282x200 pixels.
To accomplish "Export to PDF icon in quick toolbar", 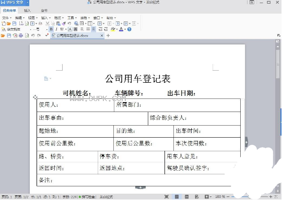I will tap(15, 36).
